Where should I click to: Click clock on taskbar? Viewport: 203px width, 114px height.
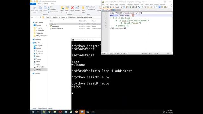(169, 112)
